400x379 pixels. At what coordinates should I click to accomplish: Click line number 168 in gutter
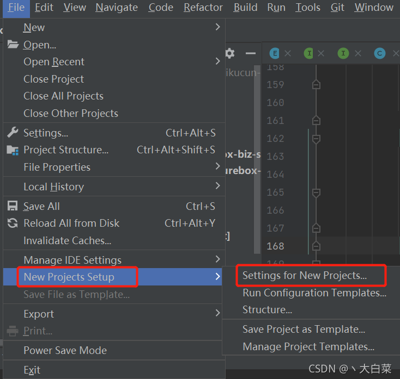click(x=275, y=246)
